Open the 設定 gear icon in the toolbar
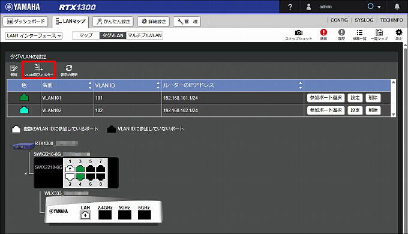This screenshot has height=234, width=408. click(398, 35)
